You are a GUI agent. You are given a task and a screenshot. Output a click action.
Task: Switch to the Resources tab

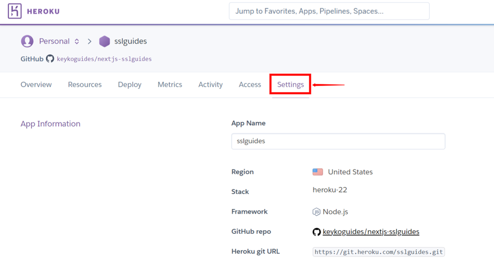click(x=85, y=84)
